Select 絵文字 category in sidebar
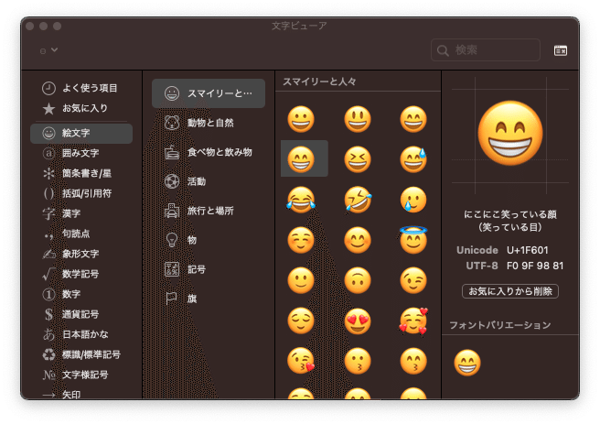Viewport: 600px width, 424px height. pyautogui.click(x=81, y=134)
